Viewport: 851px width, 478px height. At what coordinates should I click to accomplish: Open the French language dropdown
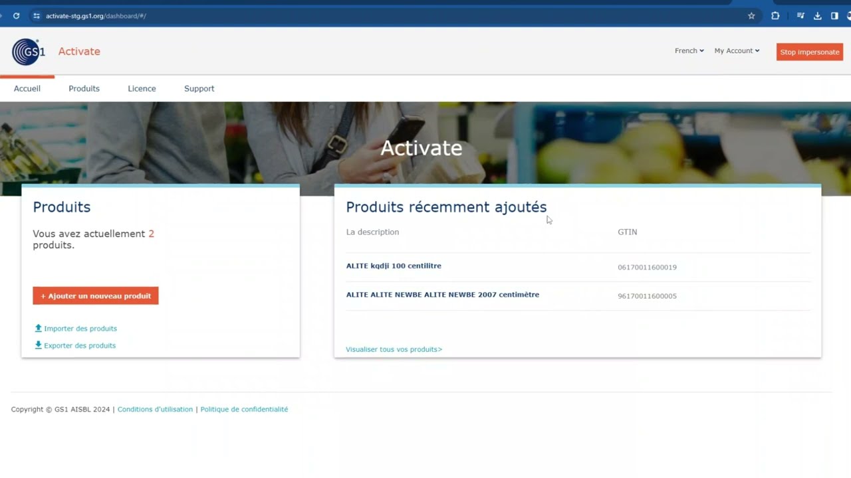689,51
